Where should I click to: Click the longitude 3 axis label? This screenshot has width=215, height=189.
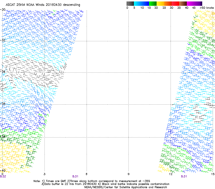tap(44, 174)
